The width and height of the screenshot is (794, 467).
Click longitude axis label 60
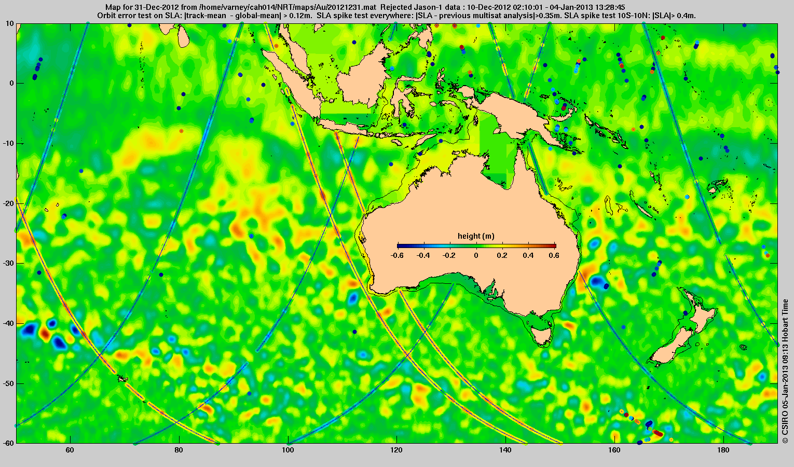(x=70, y=450)
